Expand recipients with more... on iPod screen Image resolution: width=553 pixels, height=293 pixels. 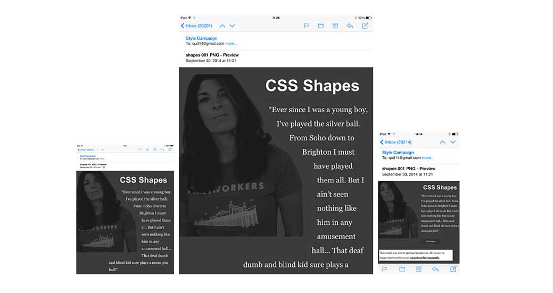[428, 158]
